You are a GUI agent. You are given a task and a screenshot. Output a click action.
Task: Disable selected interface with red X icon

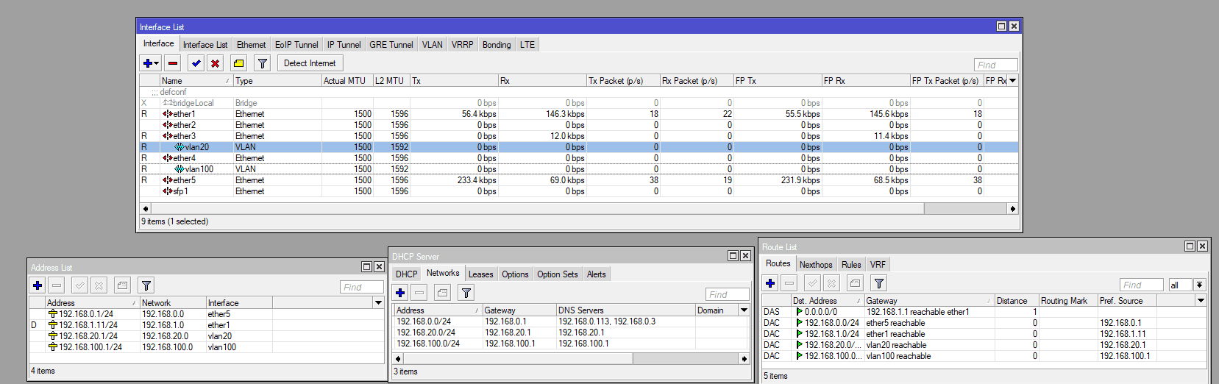pos(215,63)
